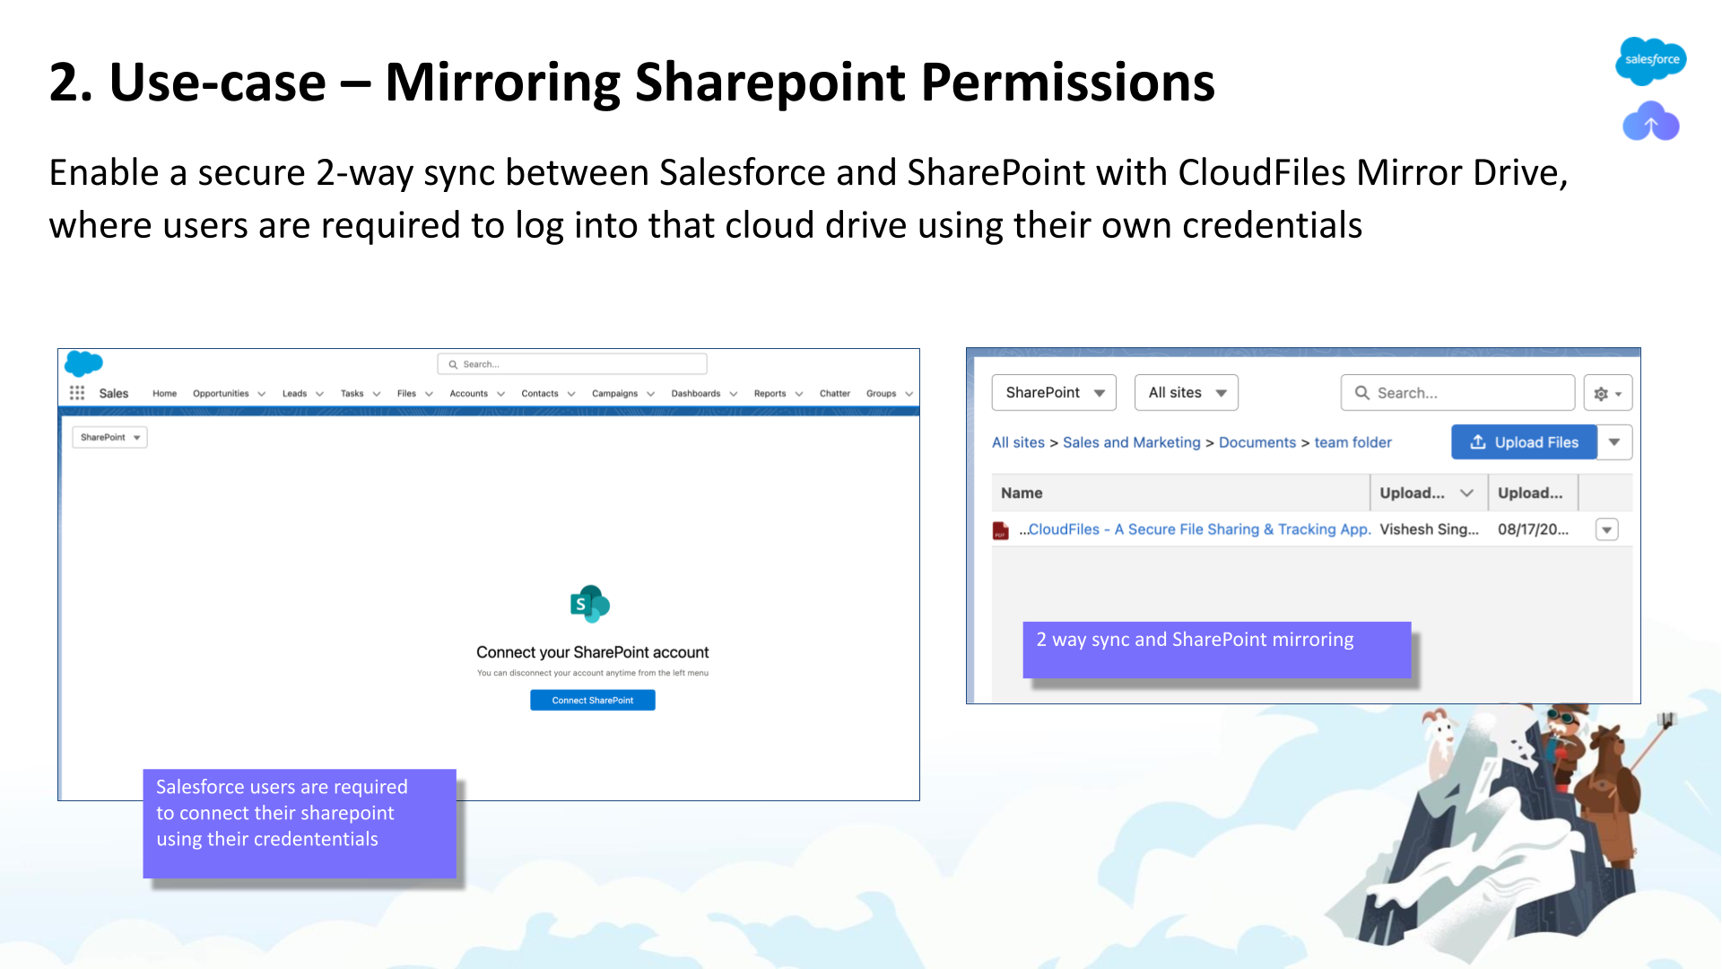
Task: Click the Salesforce cloud logo in navbar
Action: [84, 363]
